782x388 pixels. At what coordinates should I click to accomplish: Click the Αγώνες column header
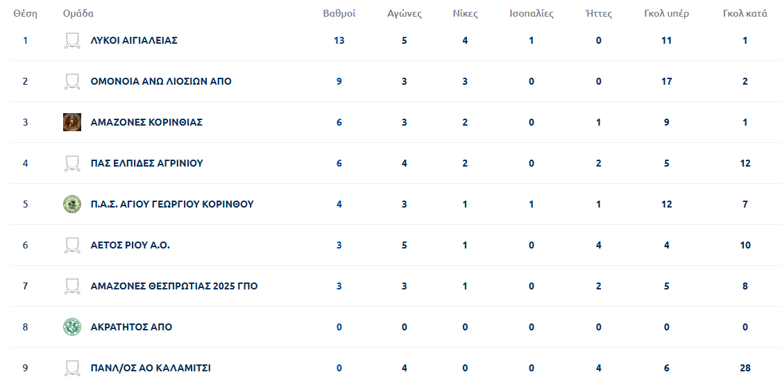tap(405, 13)
